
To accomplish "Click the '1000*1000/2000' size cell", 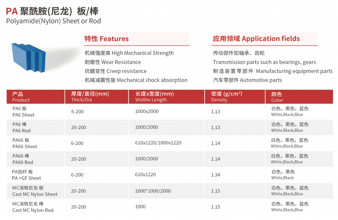I will (x=153, y=191).
